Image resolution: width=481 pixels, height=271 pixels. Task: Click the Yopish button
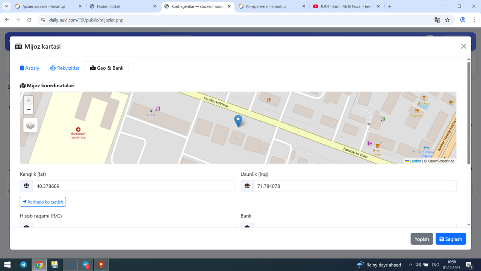422,239
